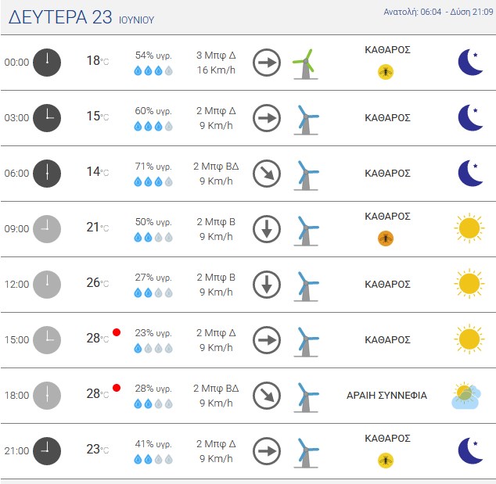
Task: Click the sun icon in the 12:00 row
Action: tap(469, 284)
